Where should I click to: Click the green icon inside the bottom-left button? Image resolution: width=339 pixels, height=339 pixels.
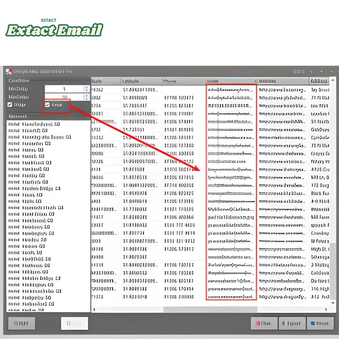15,323
